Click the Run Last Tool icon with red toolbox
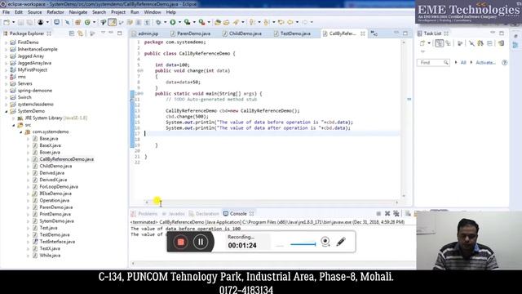 tap(201, 22)
